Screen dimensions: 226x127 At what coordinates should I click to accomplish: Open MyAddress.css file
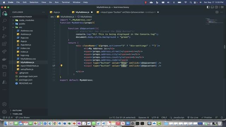click(29, 59)
